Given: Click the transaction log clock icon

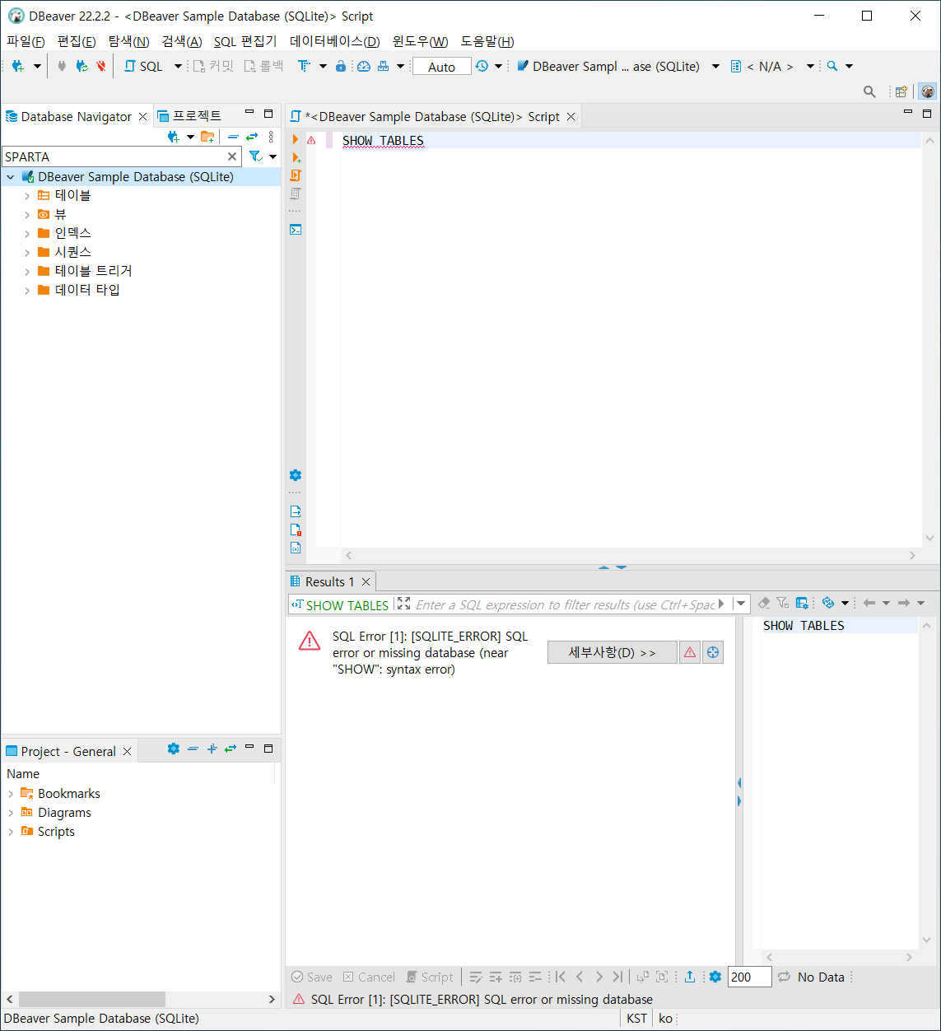Looking at the screenshot, I should [482, 66].
